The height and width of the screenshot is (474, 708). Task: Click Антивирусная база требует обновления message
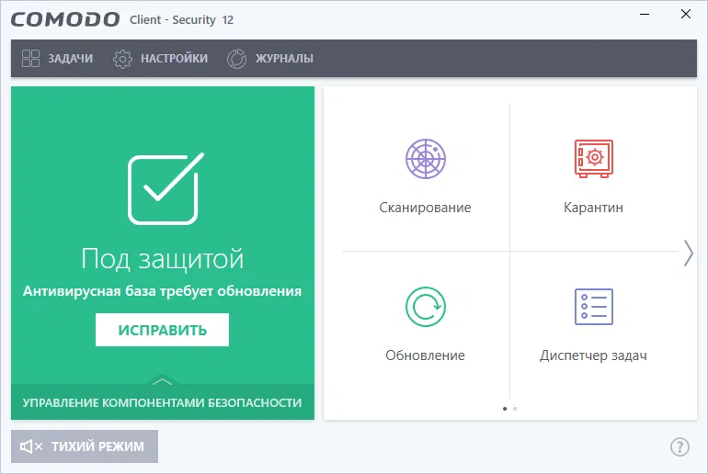(x=162, y=291)
